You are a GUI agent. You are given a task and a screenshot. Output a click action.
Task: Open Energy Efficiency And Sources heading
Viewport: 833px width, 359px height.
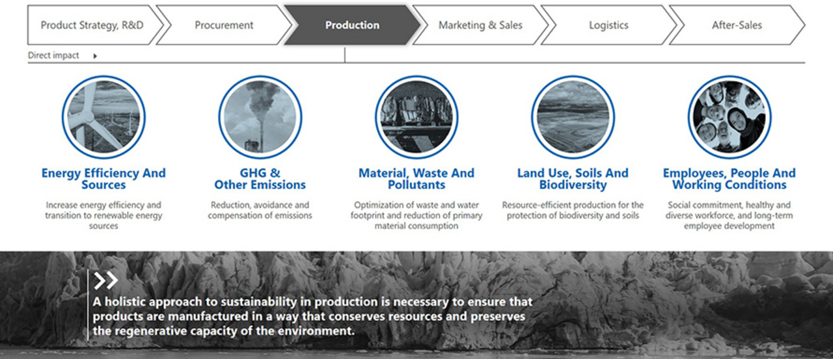(103, 179)
